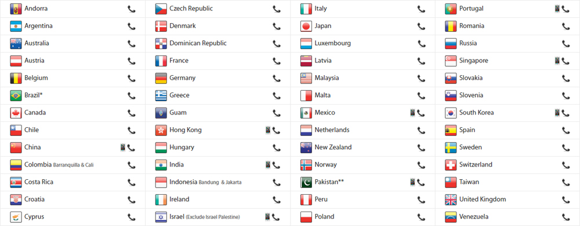Viewport: 580px width, 226px height.
Task: Click the phone icon for Japan
Action: tap(421, 26)
